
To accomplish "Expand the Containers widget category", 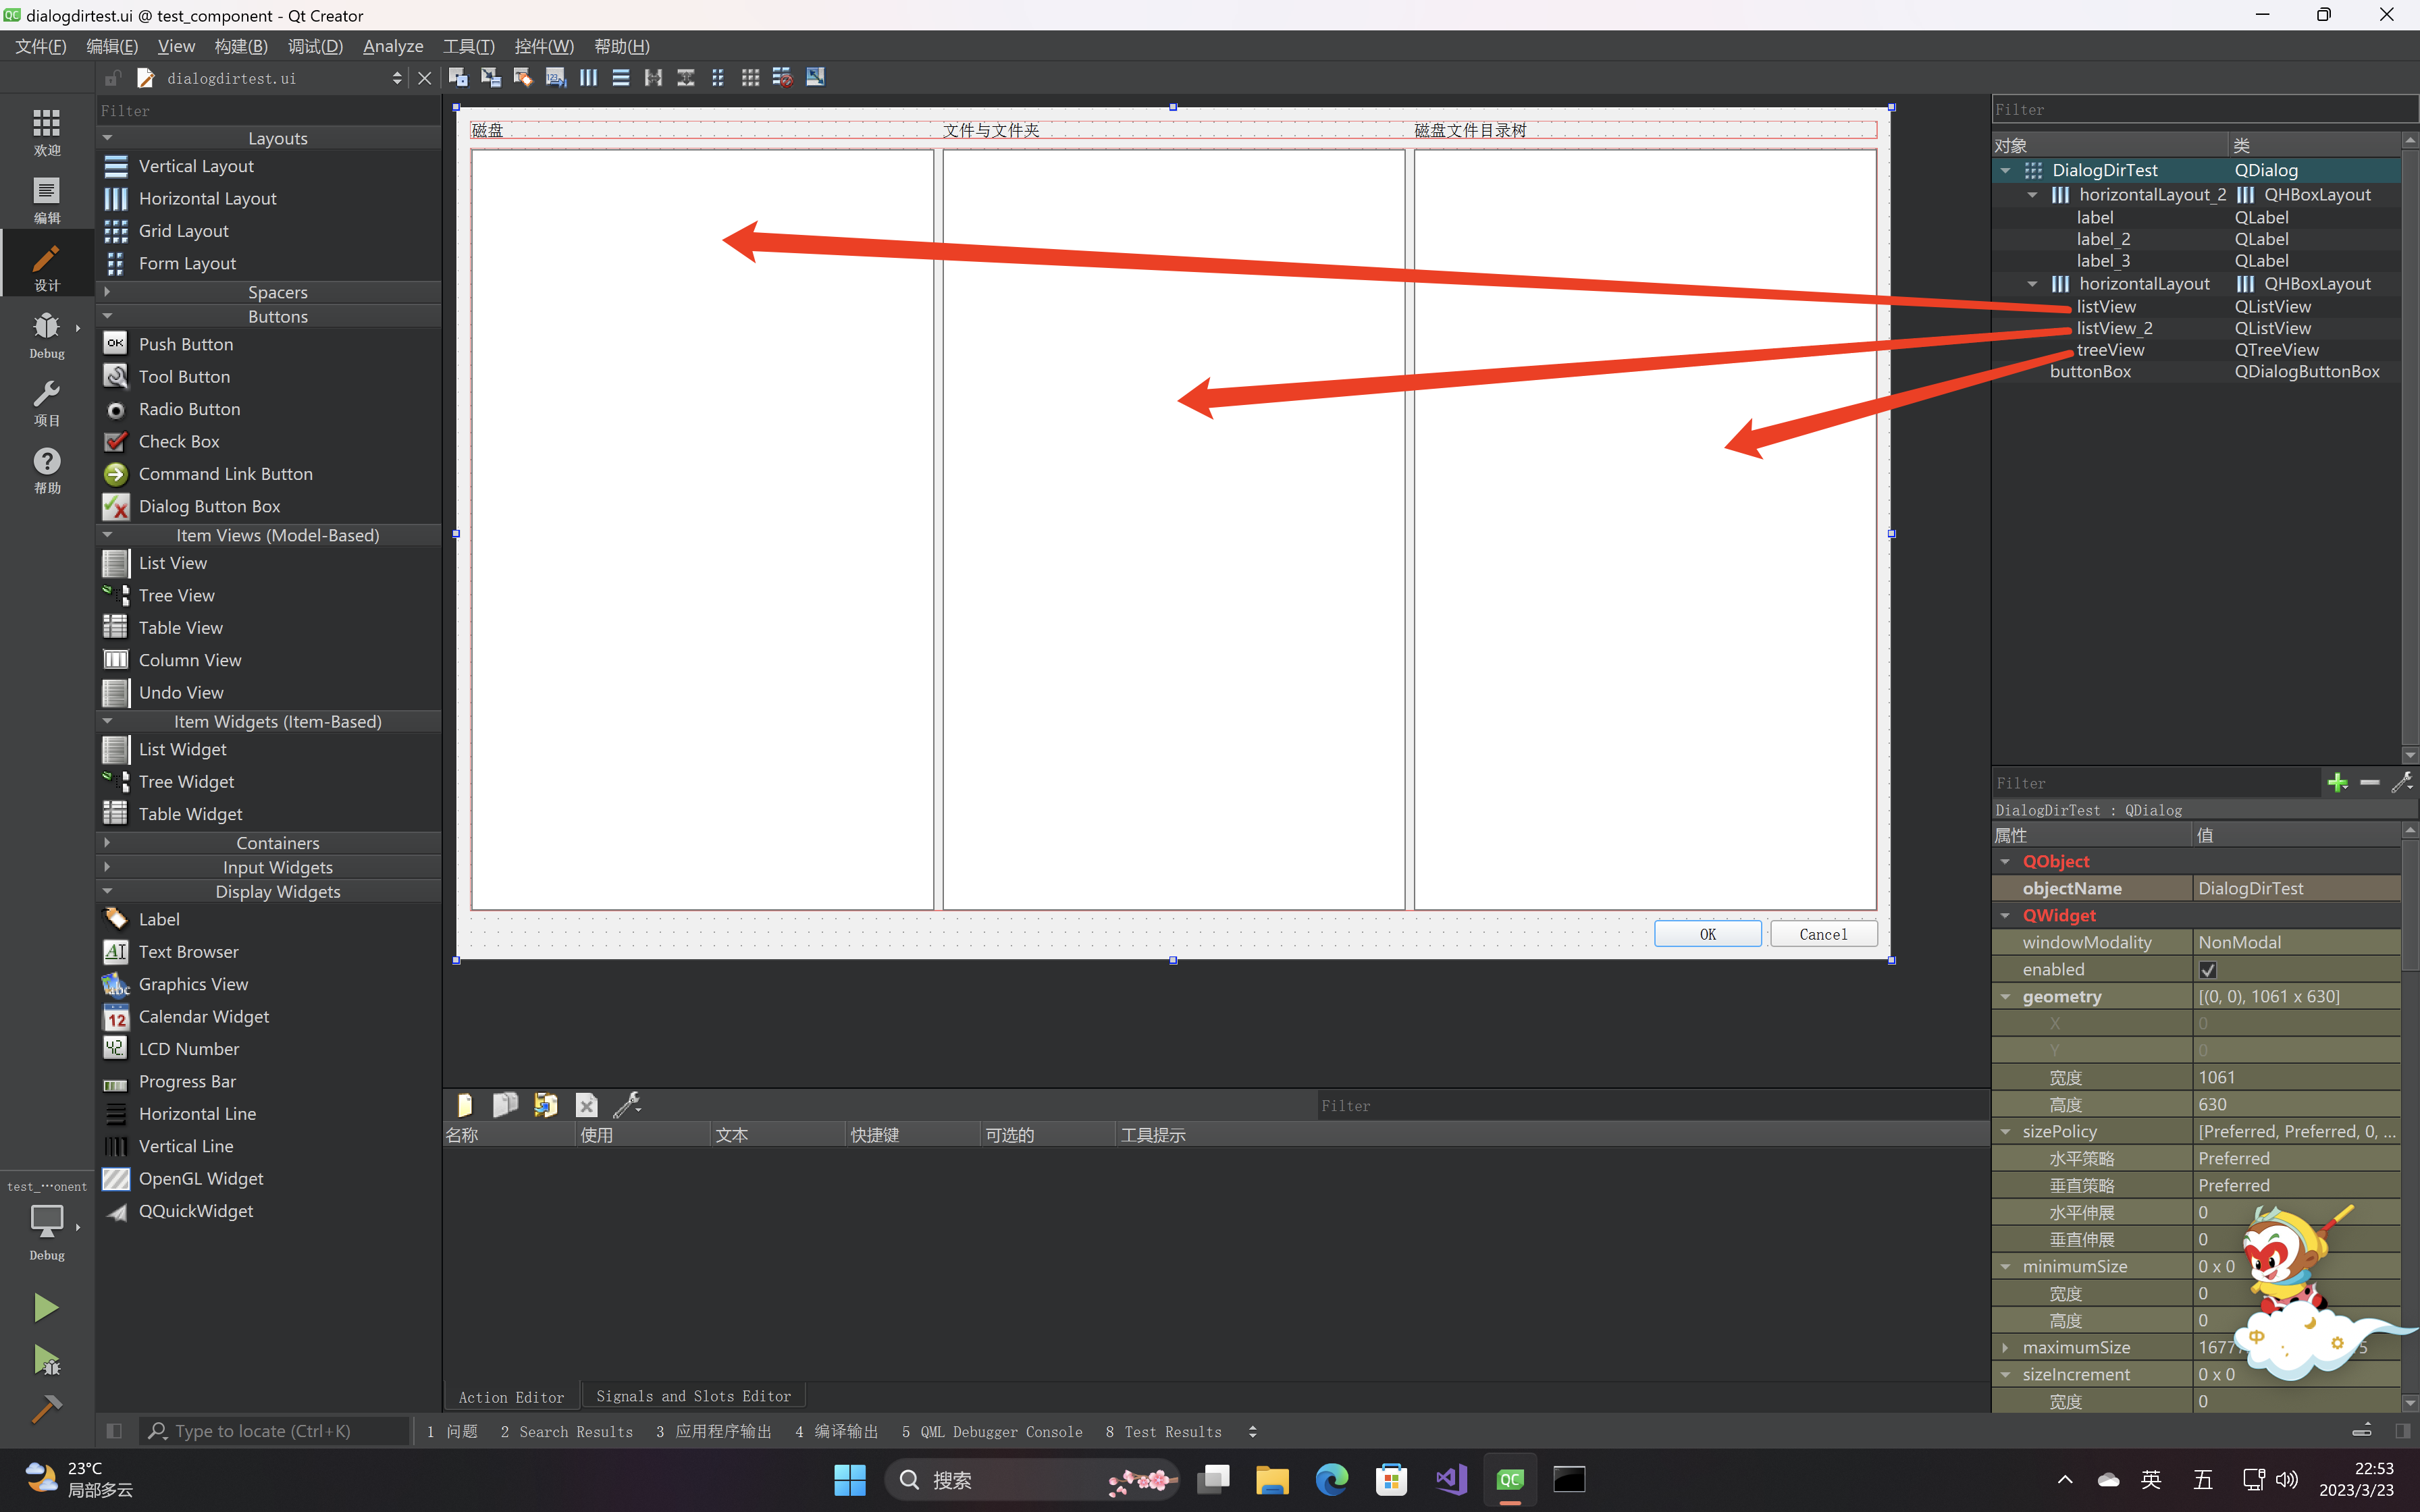I will (x=107, y=843).
